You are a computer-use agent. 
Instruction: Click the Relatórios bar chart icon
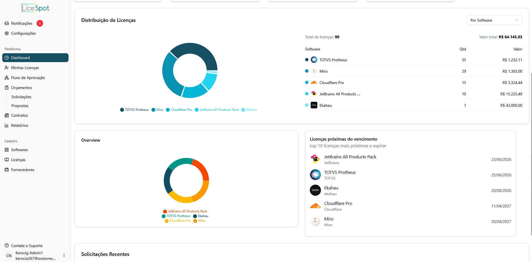tap(7, 125)
